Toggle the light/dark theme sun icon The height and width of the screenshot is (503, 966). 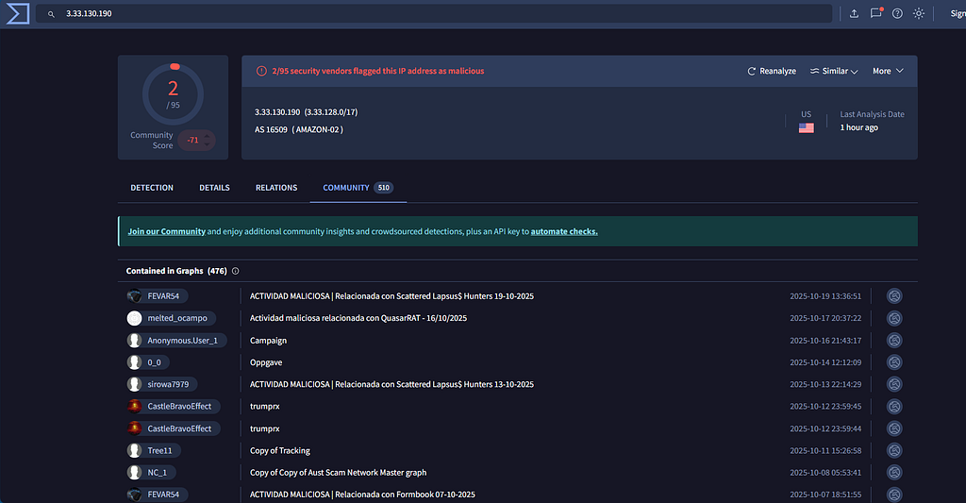919,13
